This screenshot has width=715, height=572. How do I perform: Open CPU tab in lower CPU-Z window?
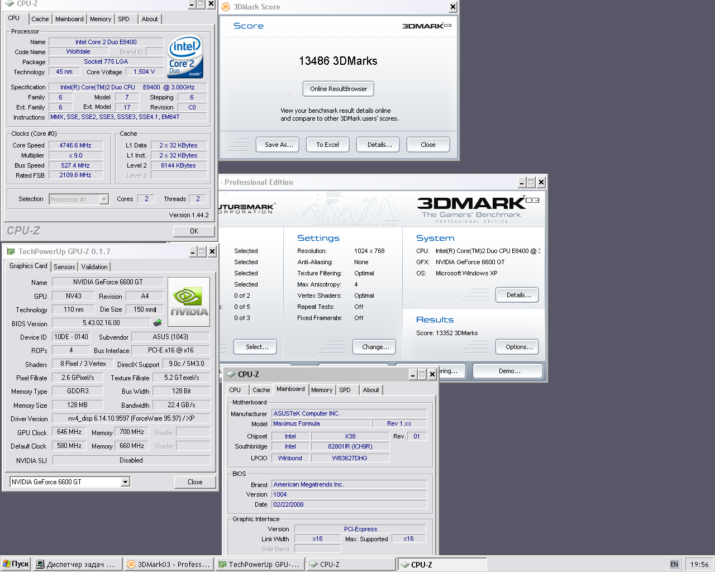pyautogui.click(x=235, y=390)
